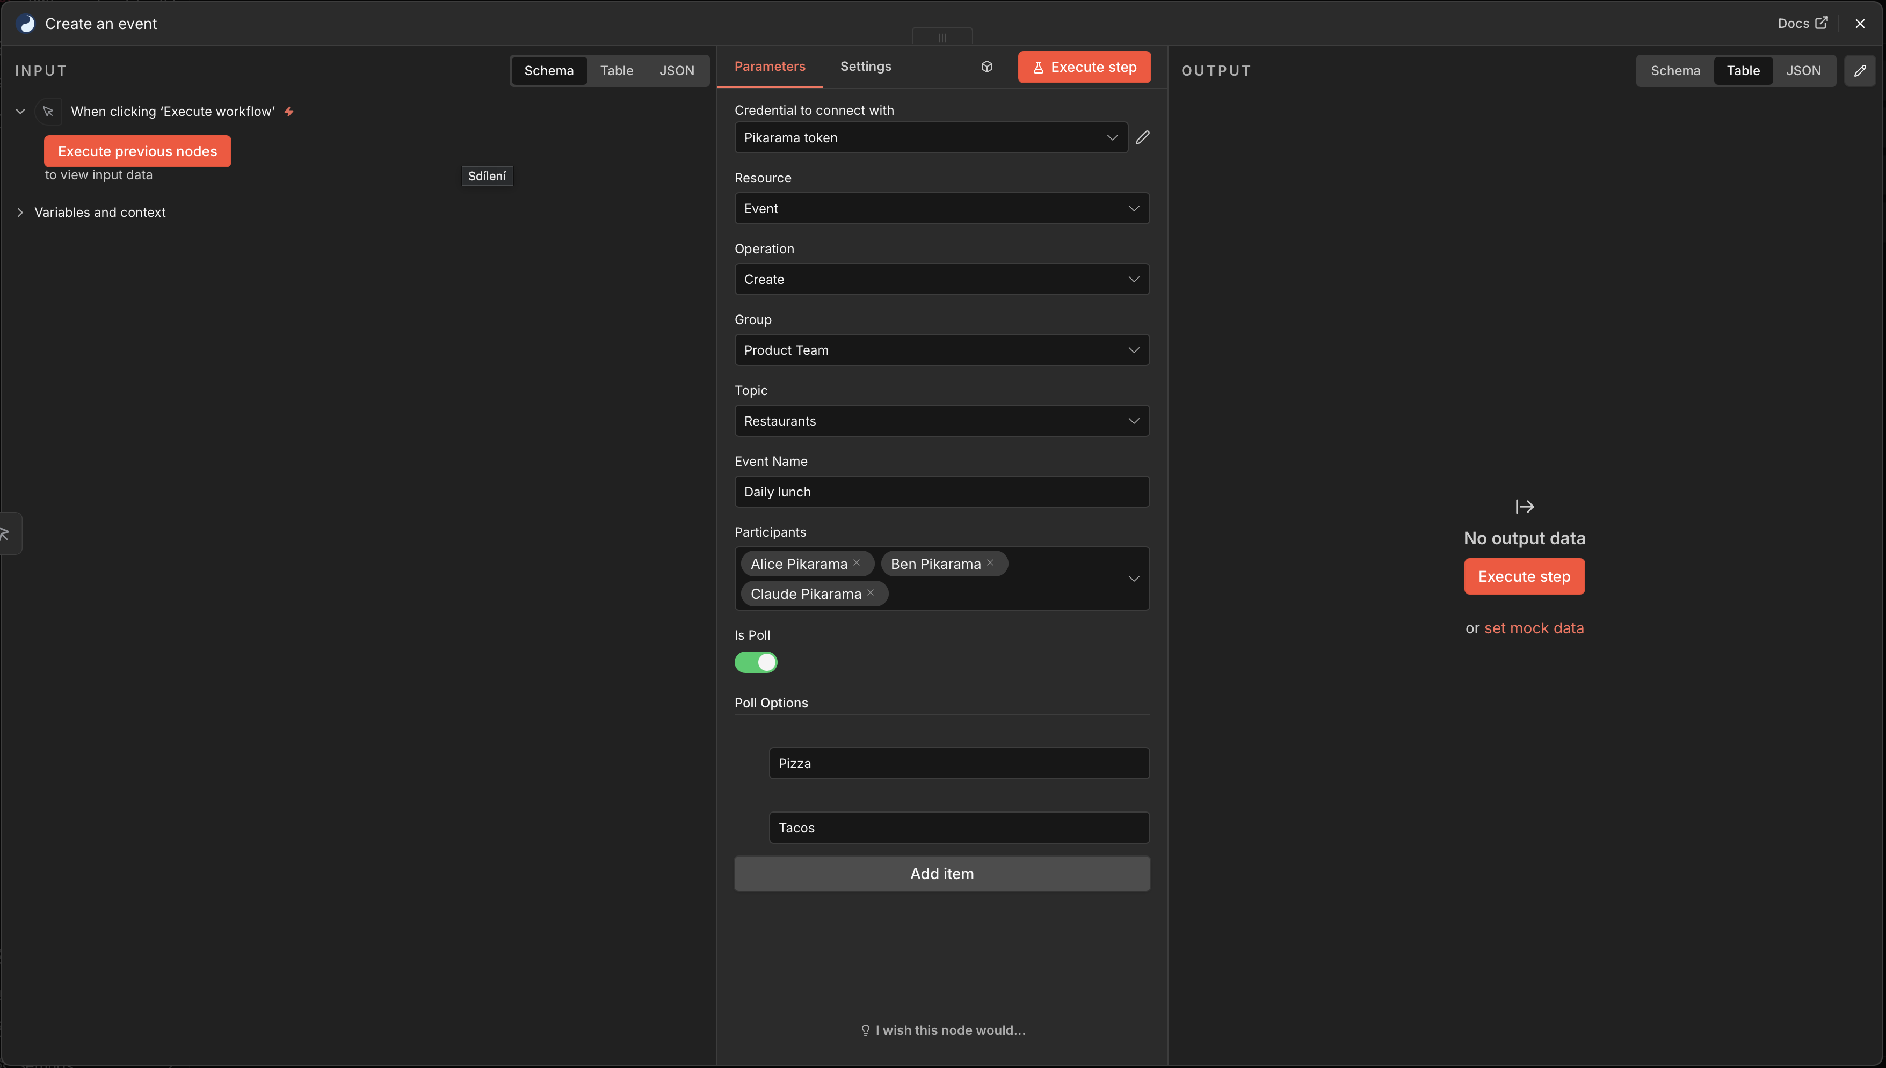The image size is (1886, 1068).
Task: Click the manual trigger cursor icon
Action: (48, 112)
